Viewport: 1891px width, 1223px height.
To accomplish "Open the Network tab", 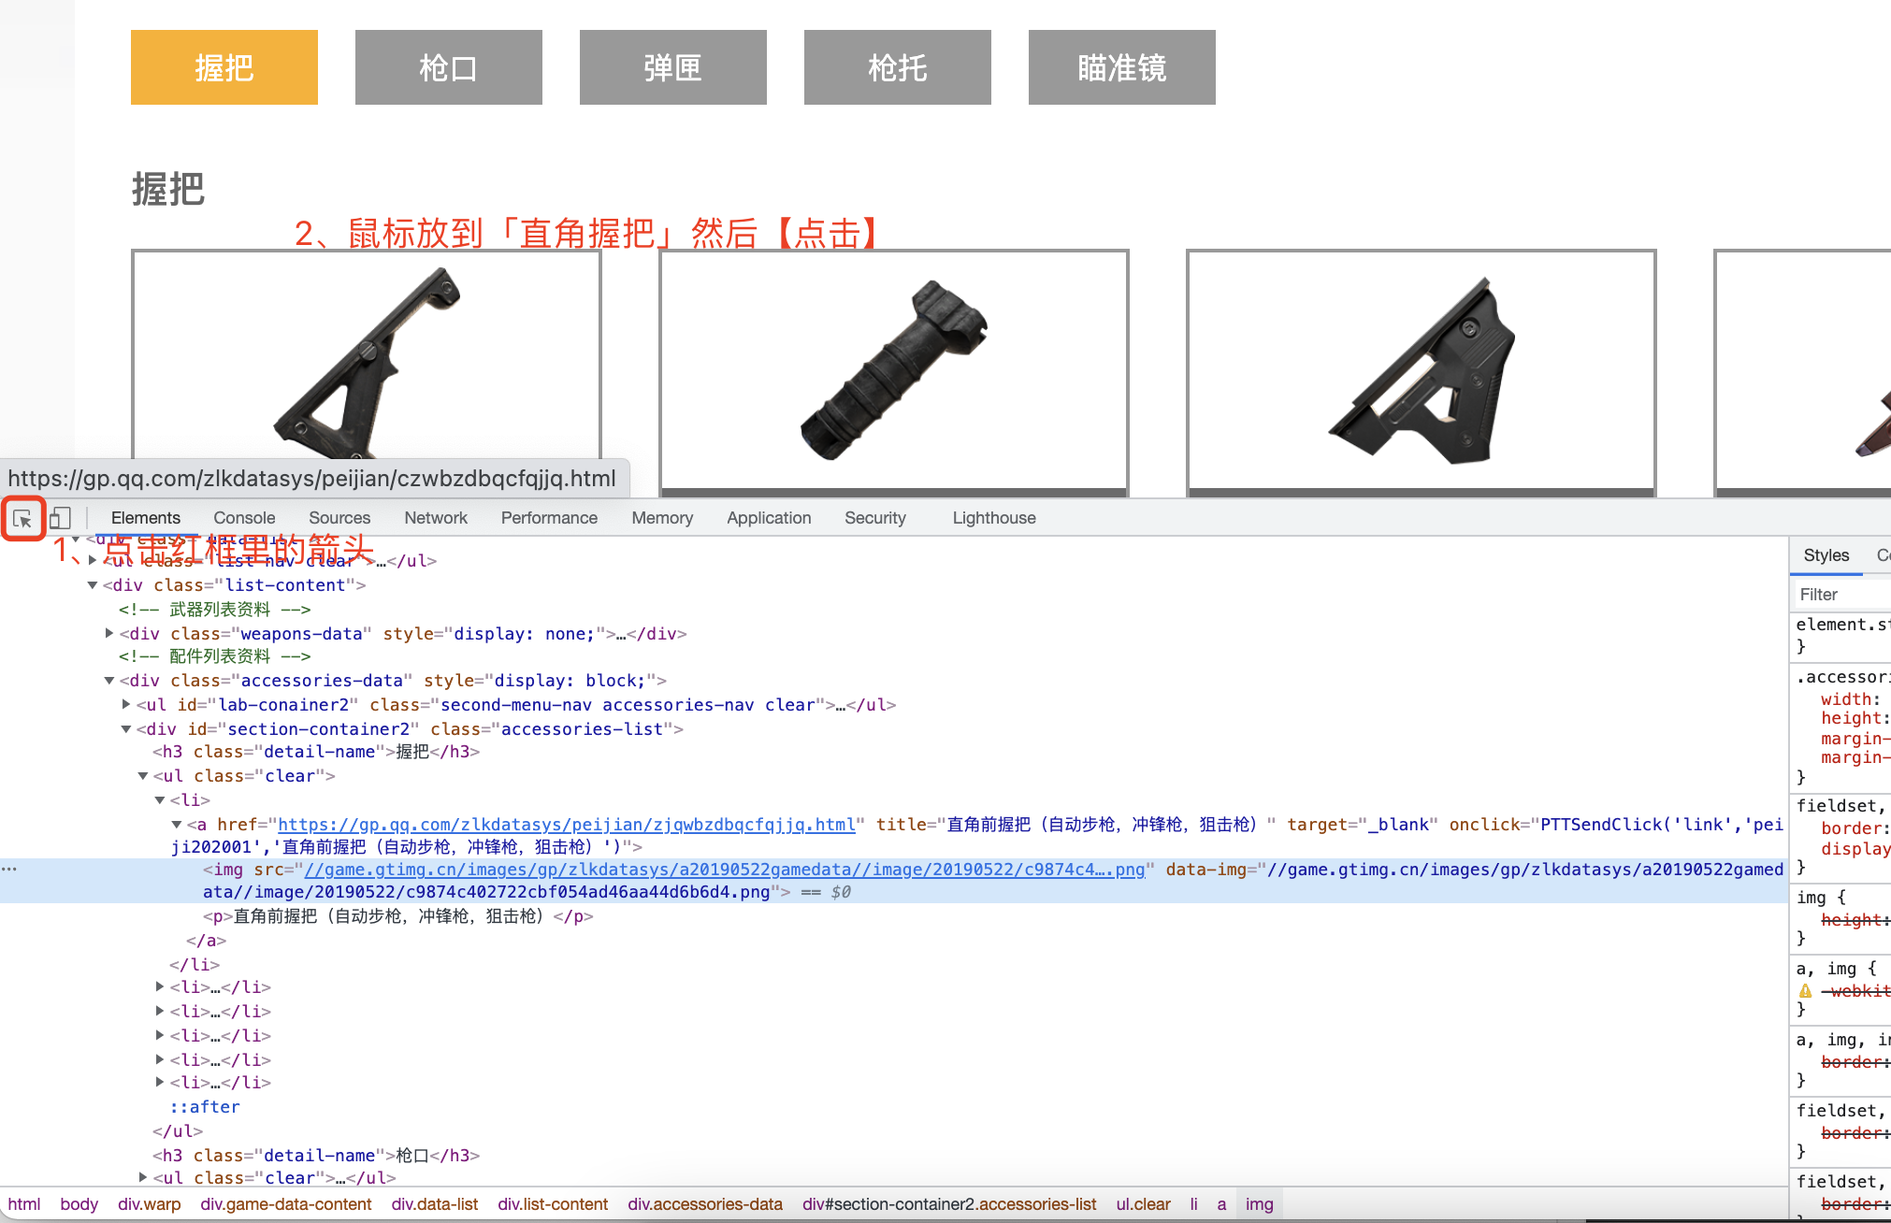I will [x=435, y=518].
